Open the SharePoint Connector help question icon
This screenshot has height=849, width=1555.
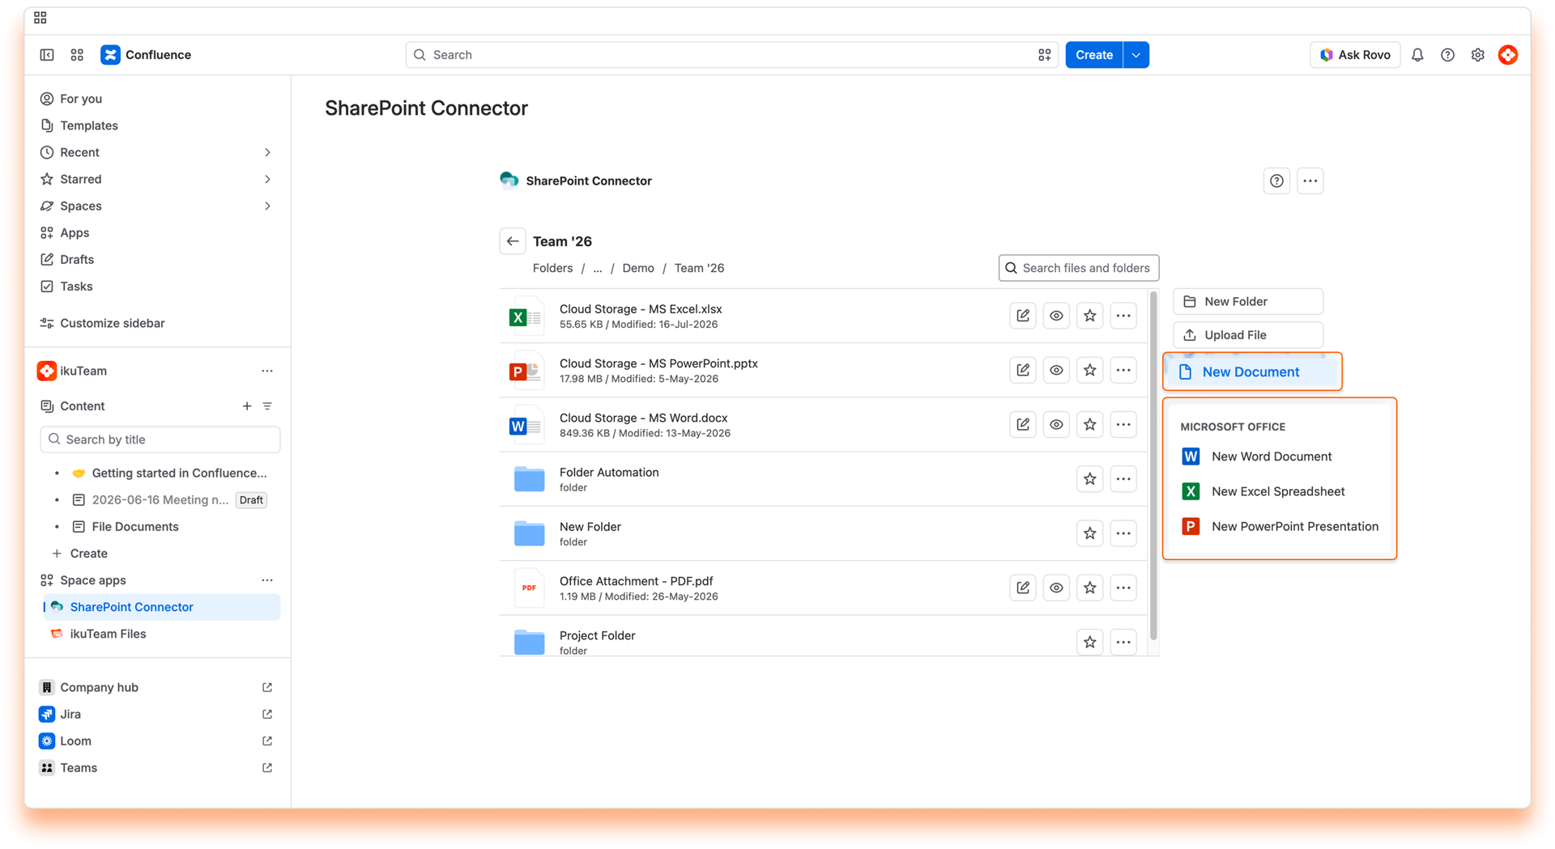1276,181
